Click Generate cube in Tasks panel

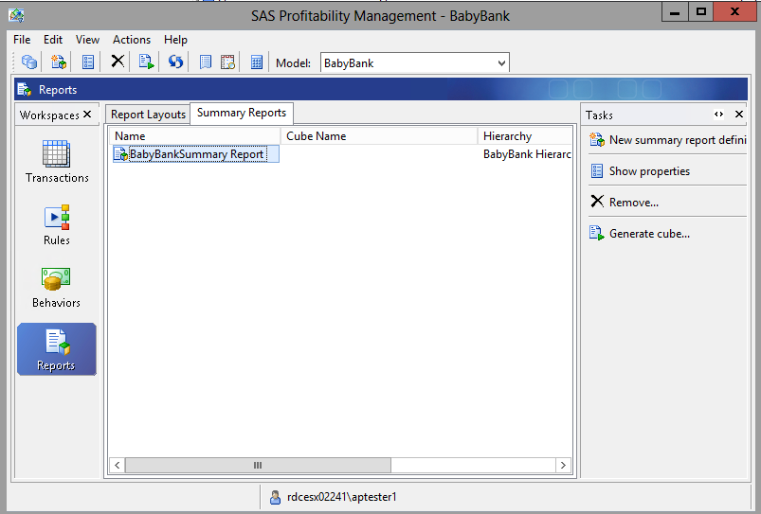click(649, 234)
